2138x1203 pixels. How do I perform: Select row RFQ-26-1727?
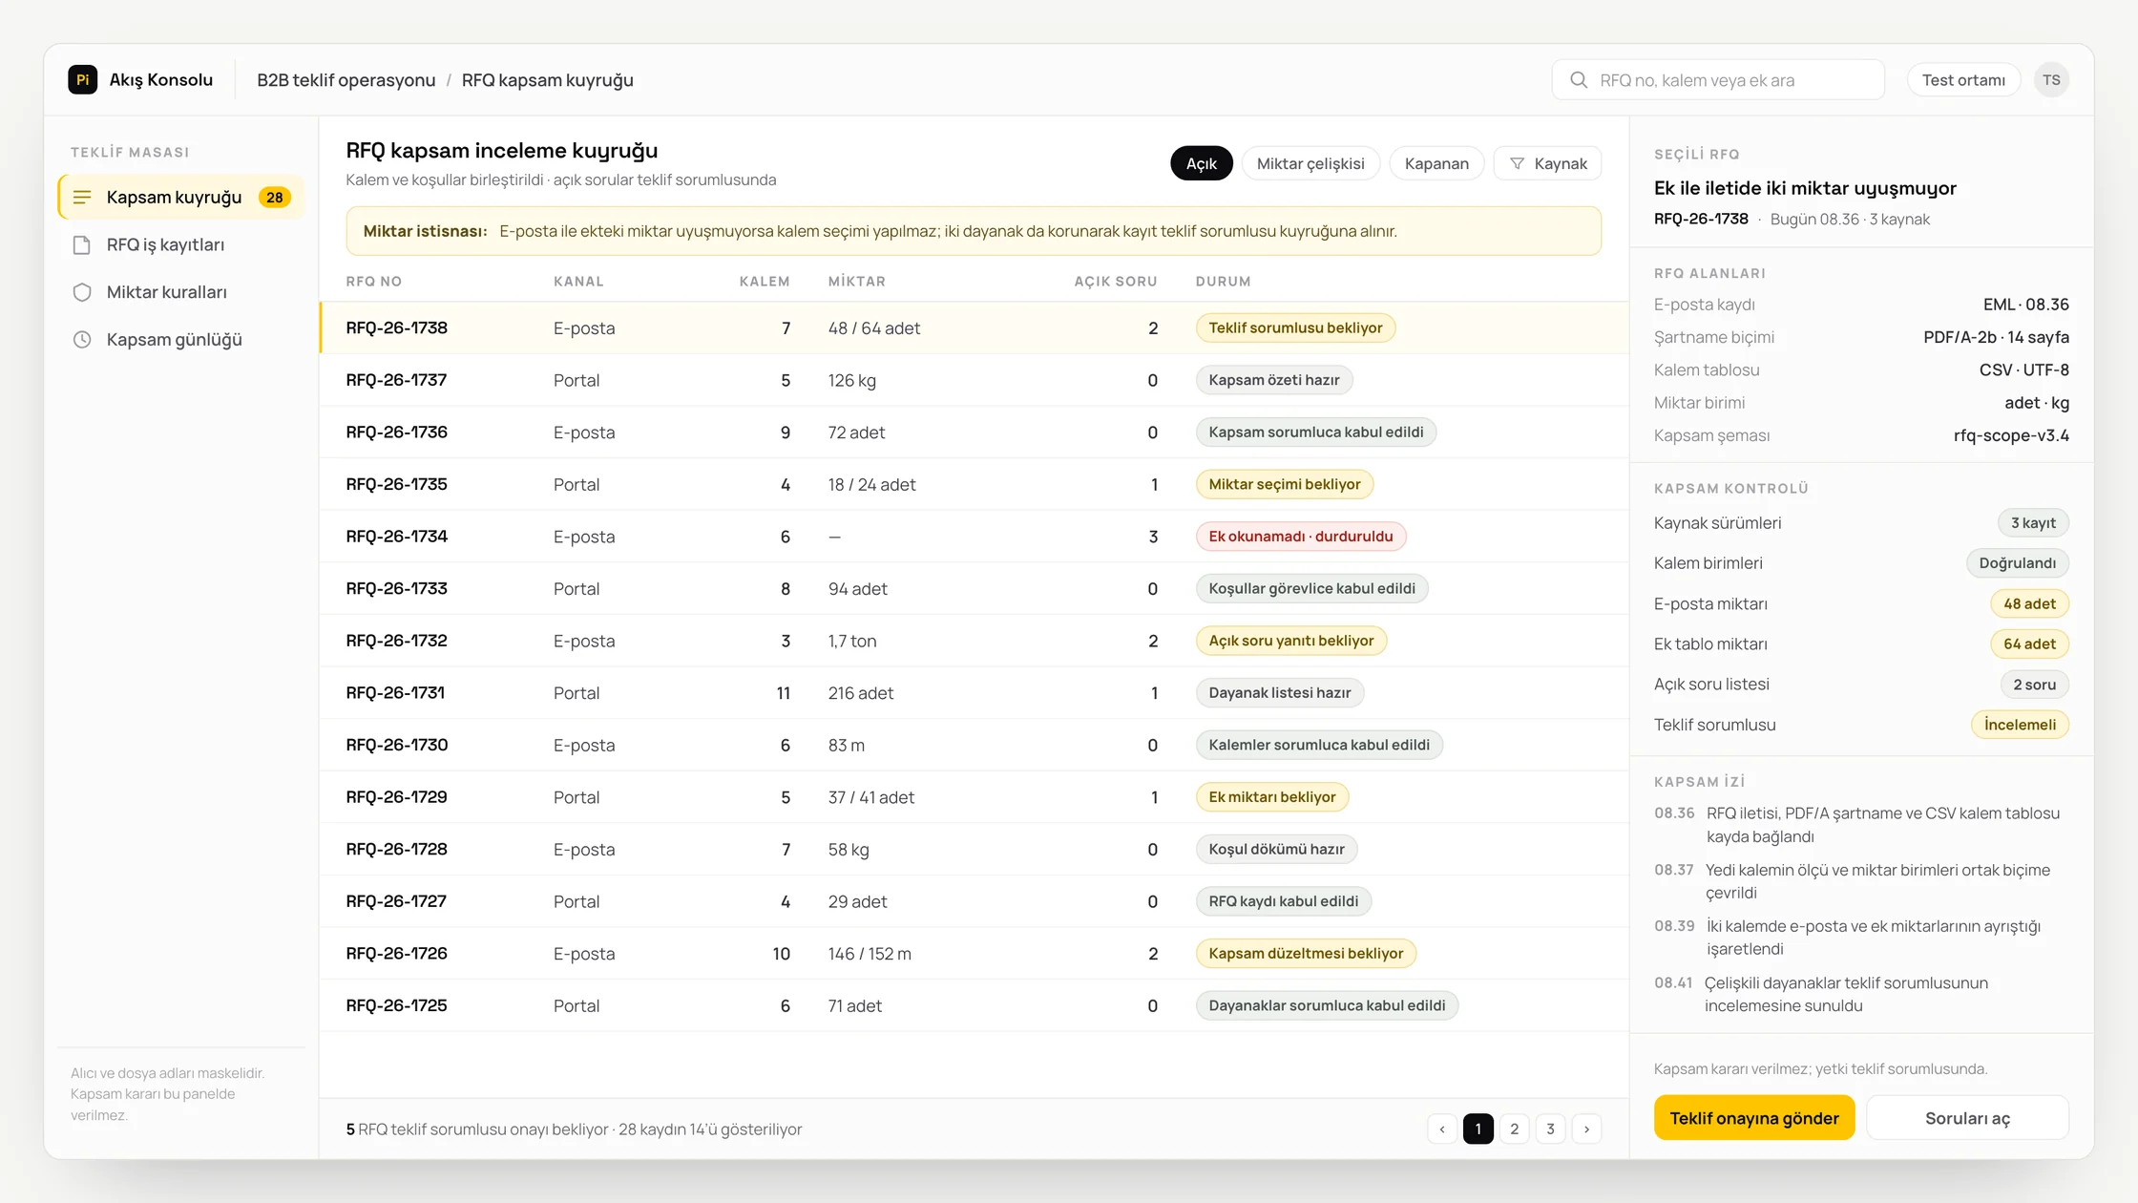(x=974, y=901)
